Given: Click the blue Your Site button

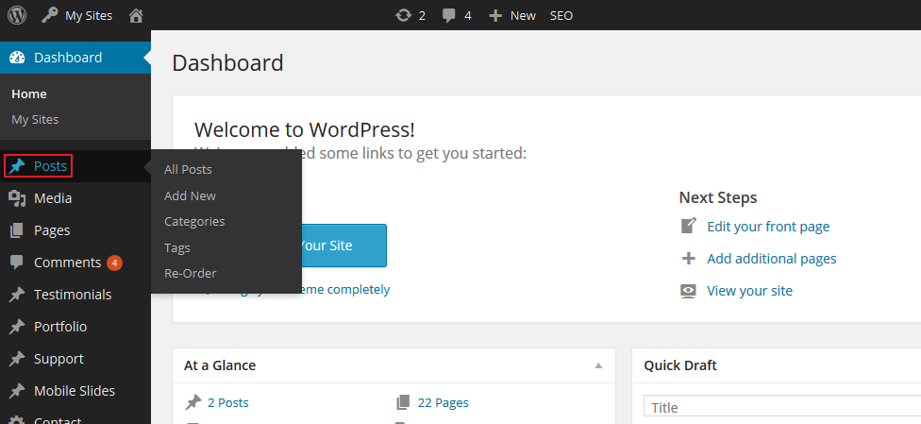Looking at the screenshot, I should (344, 246).
